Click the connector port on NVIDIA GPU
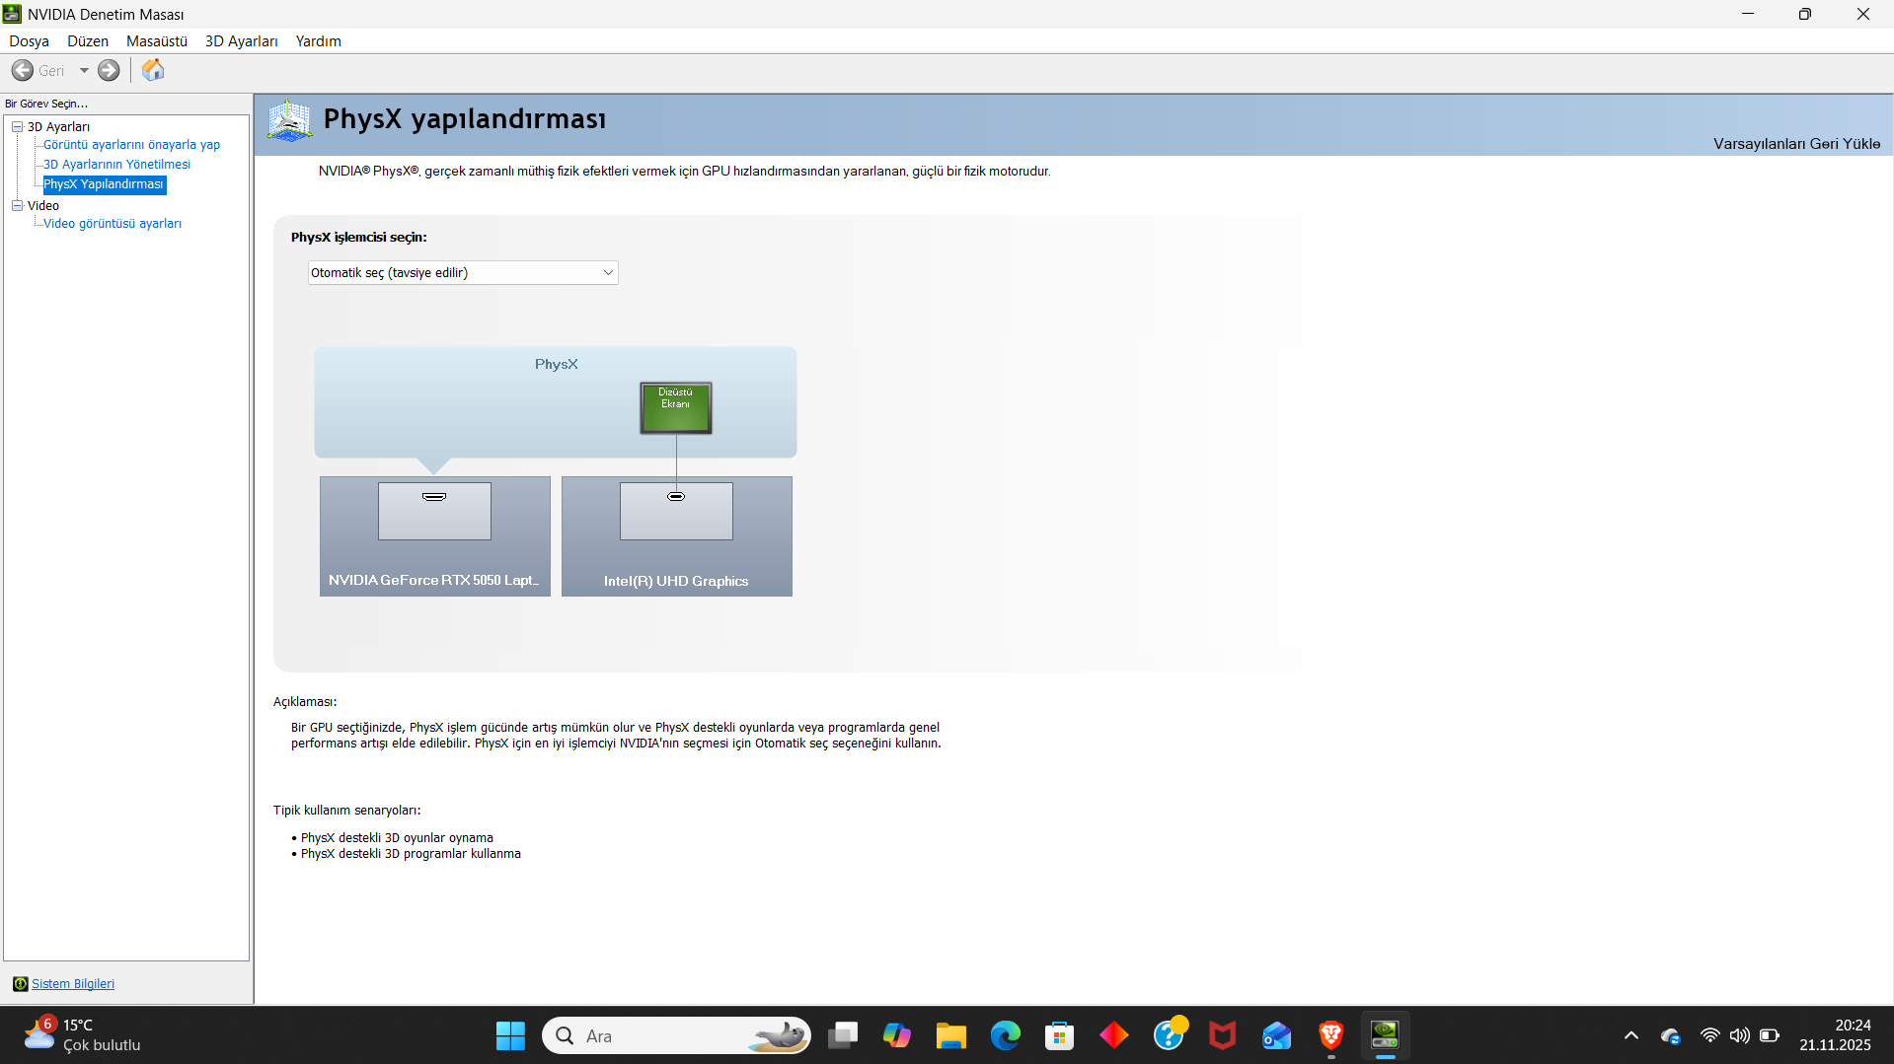This screenshot has height=1064, width=1894. (434, 496)
